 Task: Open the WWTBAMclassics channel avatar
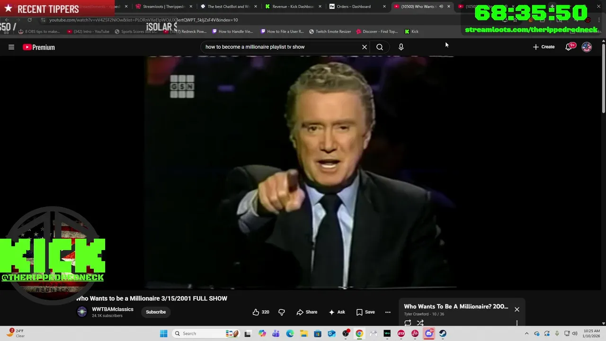pyautogui.click(x=82, y=312)
